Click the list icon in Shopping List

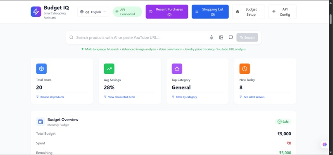click(197, 12)
